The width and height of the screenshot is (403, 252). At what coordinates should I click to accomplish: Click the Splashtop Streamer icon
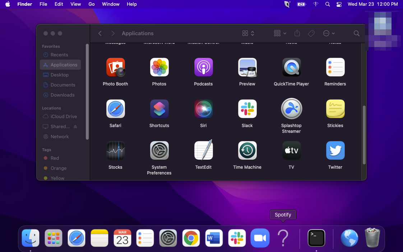291,109
